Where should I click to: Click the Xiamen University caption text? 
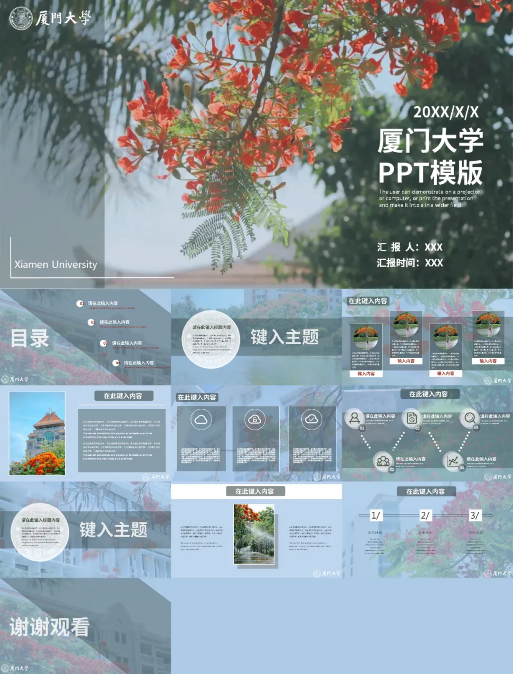(56, 264)
